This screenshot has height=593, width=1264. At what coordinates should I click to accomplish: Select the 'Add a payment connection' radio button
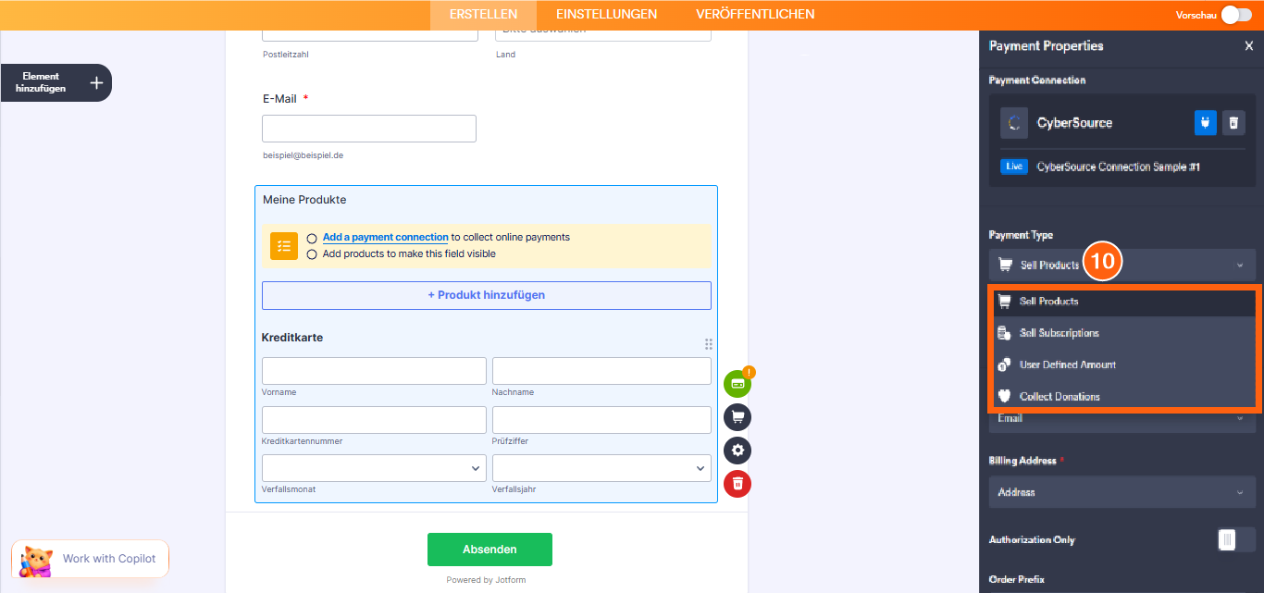click(312, 237)
